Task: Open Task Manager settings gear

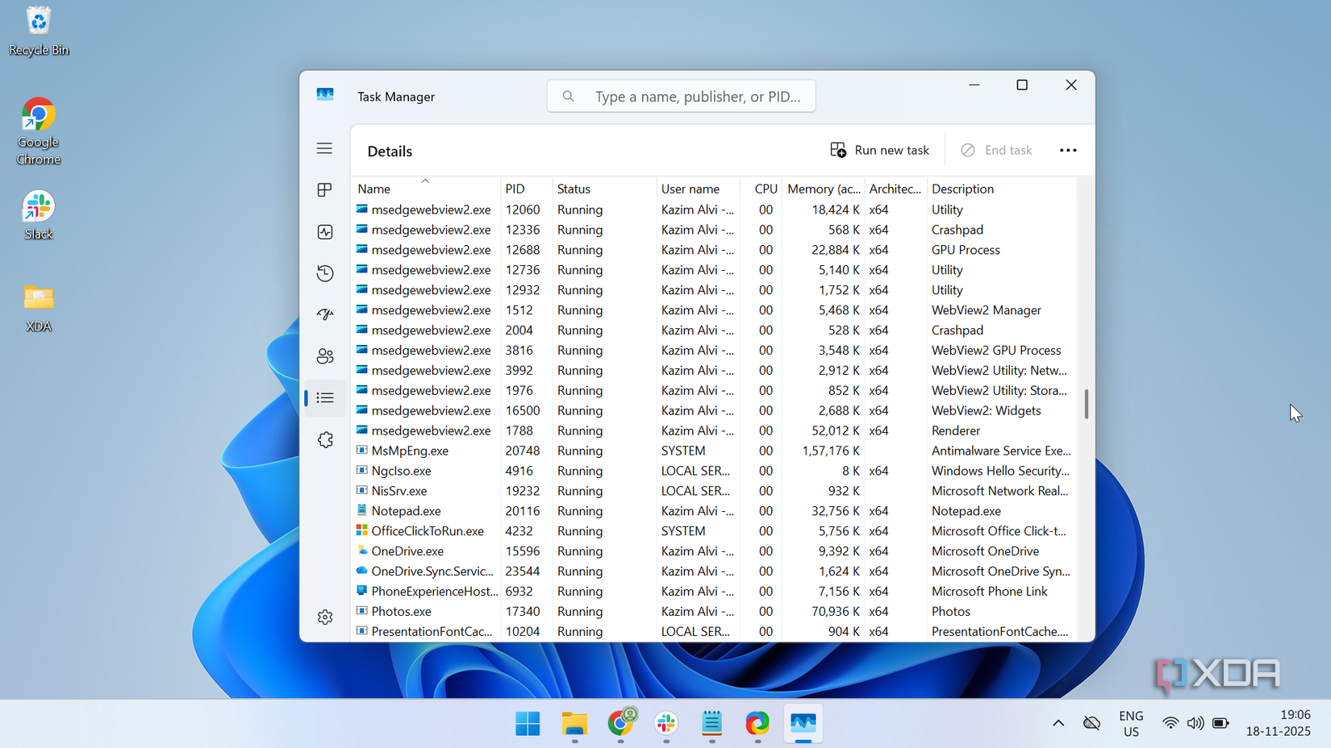Action: click(324, 617)
